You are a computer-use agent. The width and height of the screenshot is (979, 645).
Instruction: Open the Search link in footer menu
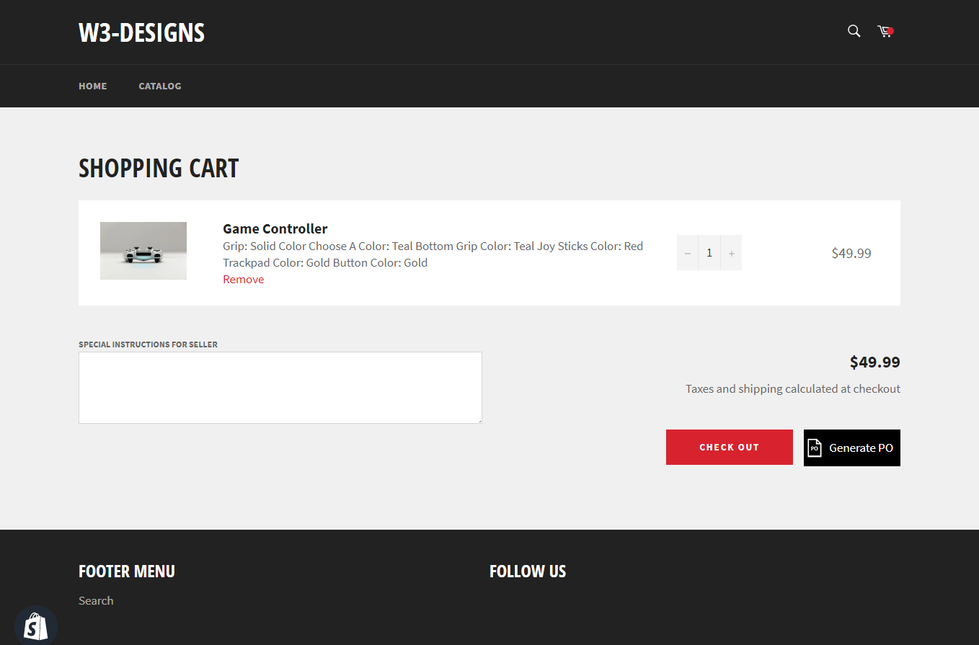pyautogui.click(x=96, y=600)
